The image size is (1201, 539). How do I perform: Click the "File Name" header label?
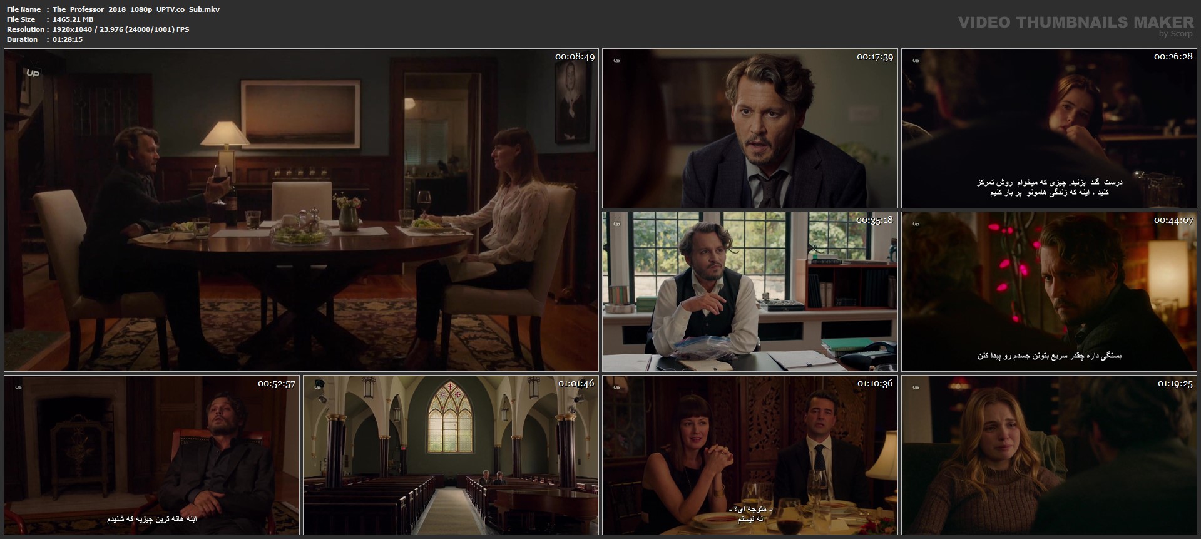[24, 9]
